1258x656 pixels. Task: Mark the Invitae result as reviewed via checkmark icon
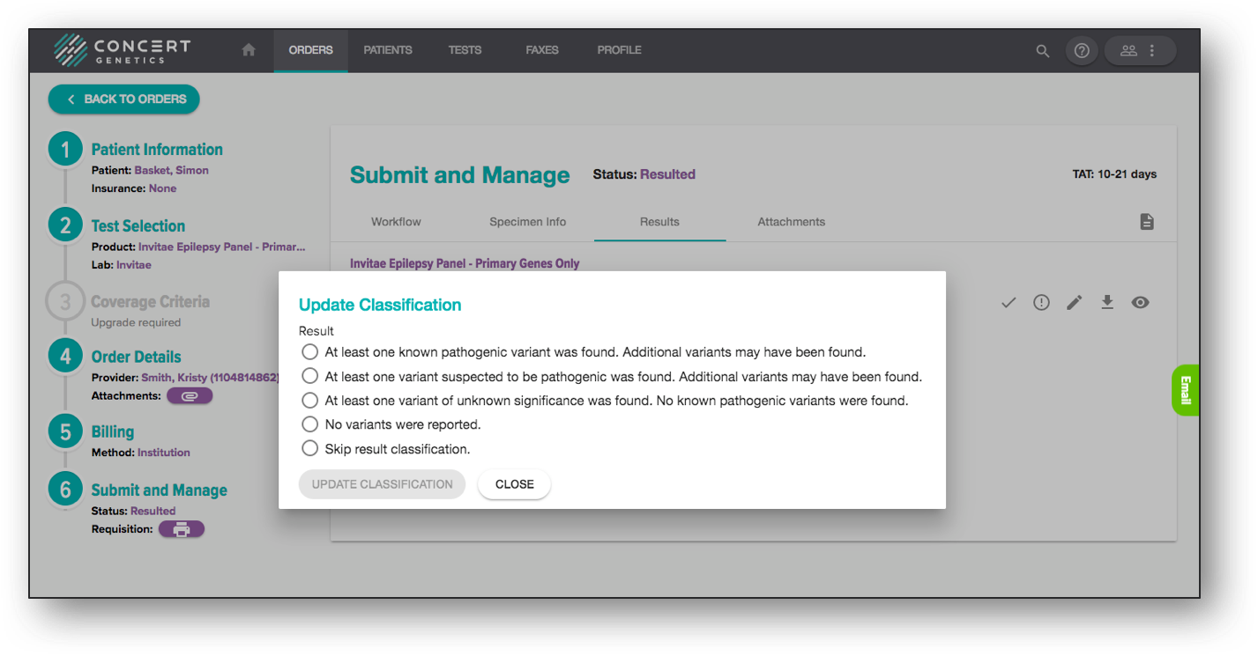click(x=1008, y=302)
